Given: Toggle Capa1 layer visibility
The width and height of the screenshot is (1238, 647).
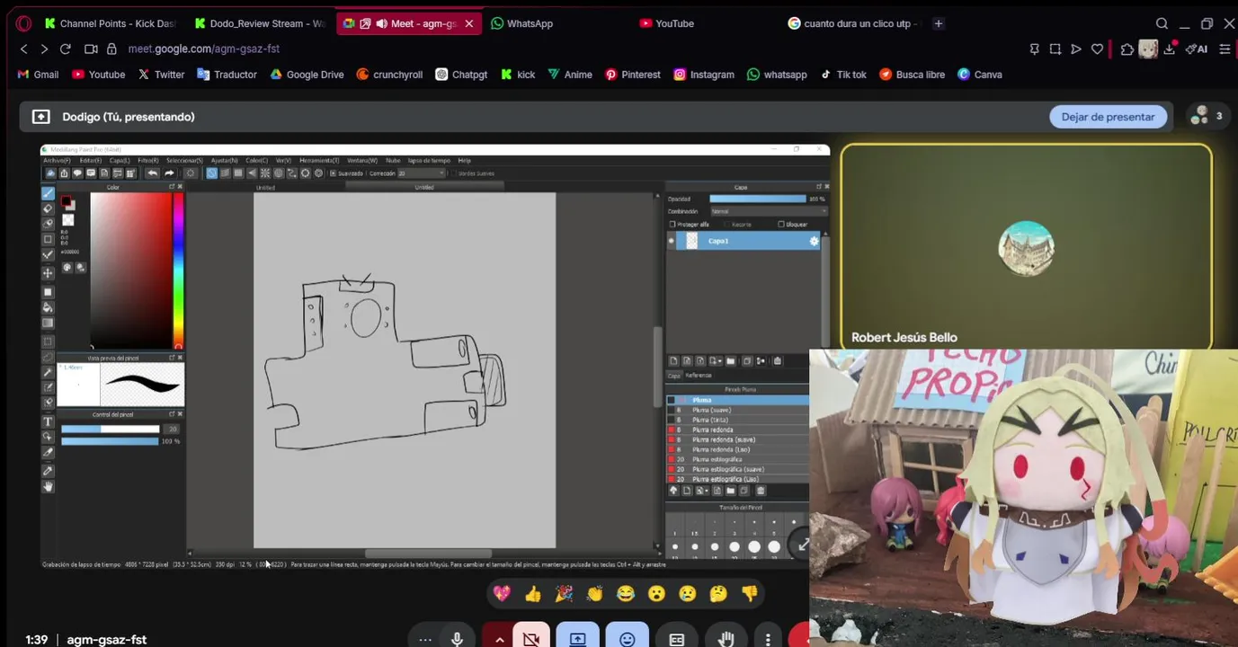Looking at the screenshot, I should point(672,241).
